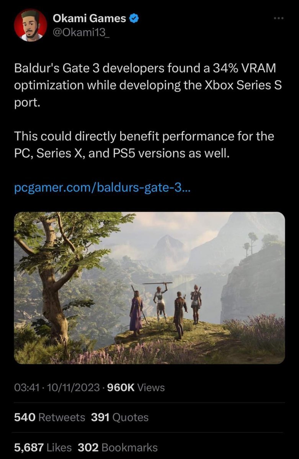Open the Baldur's Gate 3 landscape image

point(149,288)
